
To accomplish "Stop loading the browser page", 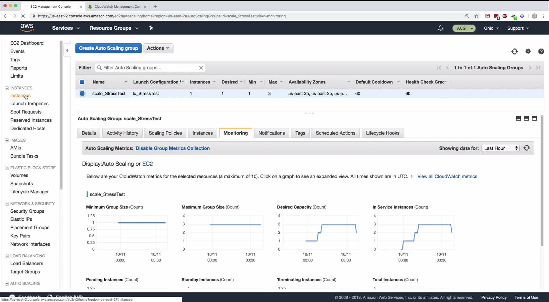I will [x=23, y=16].
